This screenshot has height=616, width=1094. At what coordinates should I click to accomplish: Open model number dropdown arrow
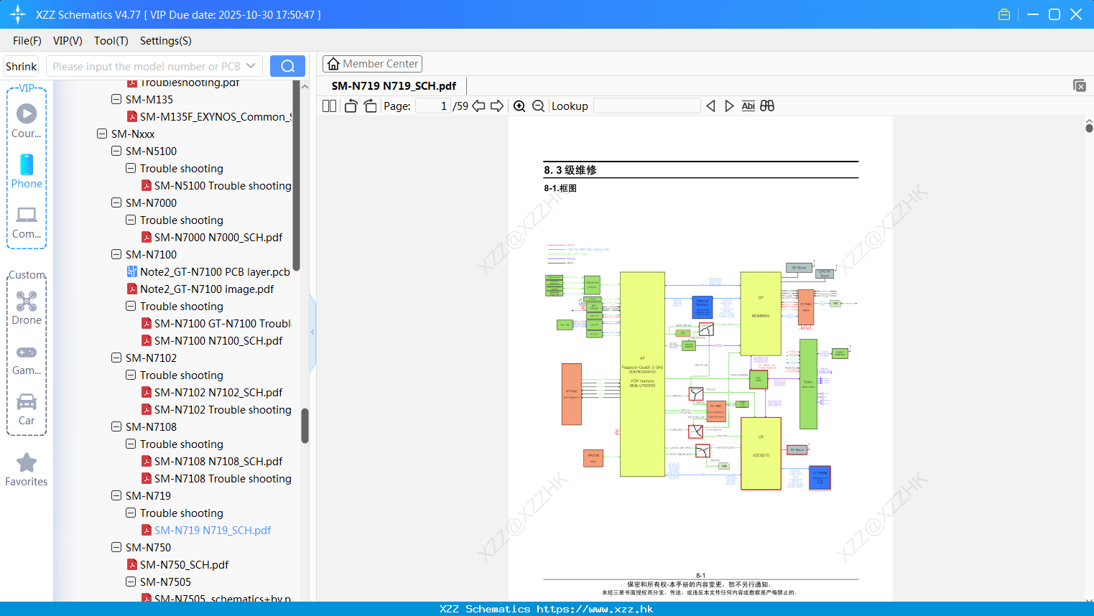click(251, 66)
